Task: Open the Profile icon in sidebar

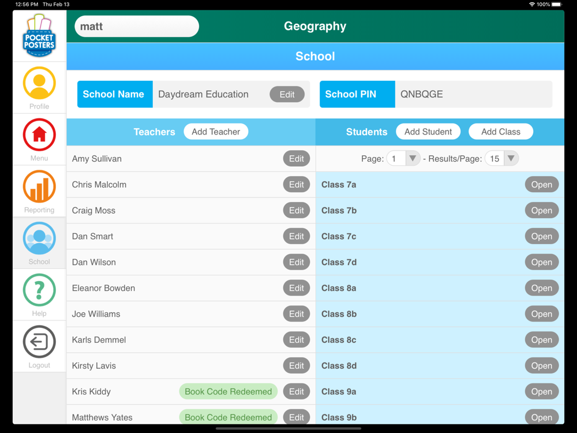Action: [39, 83]
